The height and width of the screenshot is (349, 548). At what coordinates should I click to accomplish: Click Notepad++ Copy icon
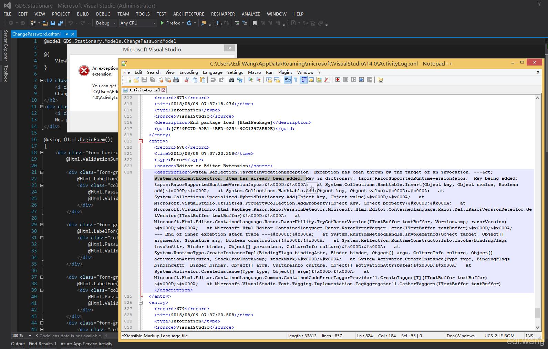[195, 80]
